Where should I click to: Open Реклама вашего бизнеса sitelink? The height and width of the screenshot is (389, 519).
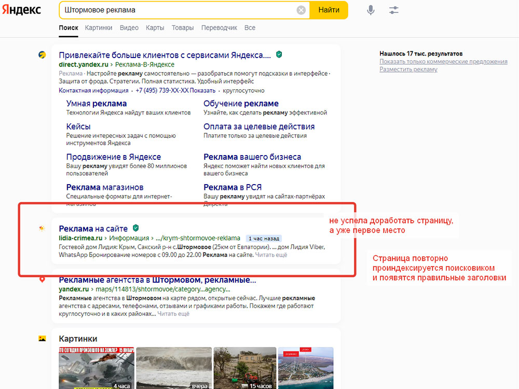tap(252, 157)
